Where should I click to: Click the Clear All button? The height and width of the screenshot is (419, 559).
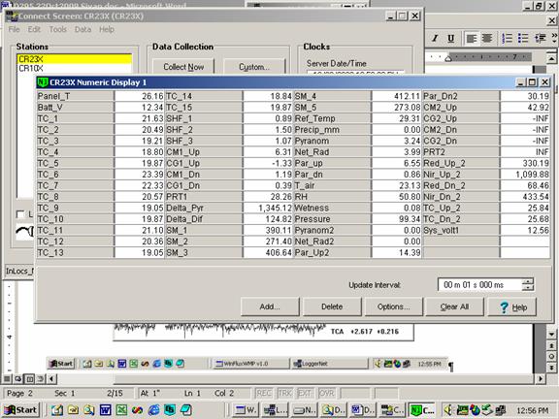click(454, 306)
